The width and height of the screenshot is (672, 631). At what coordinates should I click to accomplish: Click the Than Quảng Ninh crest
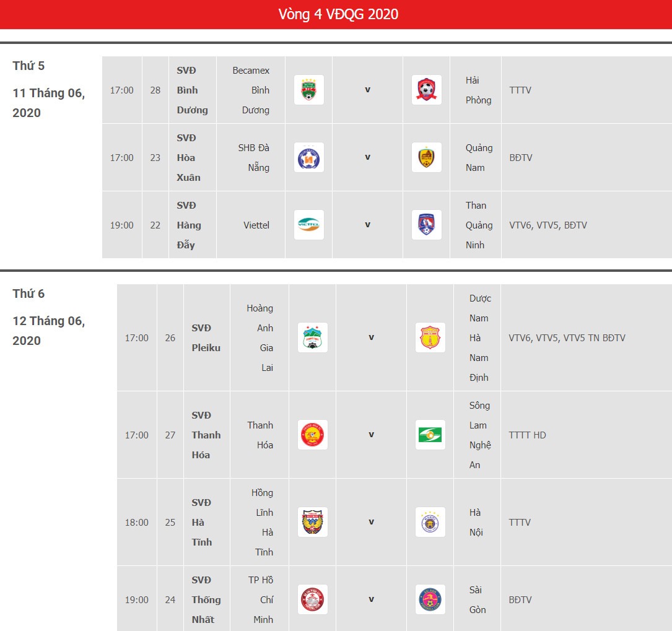(x=427, y=225)
